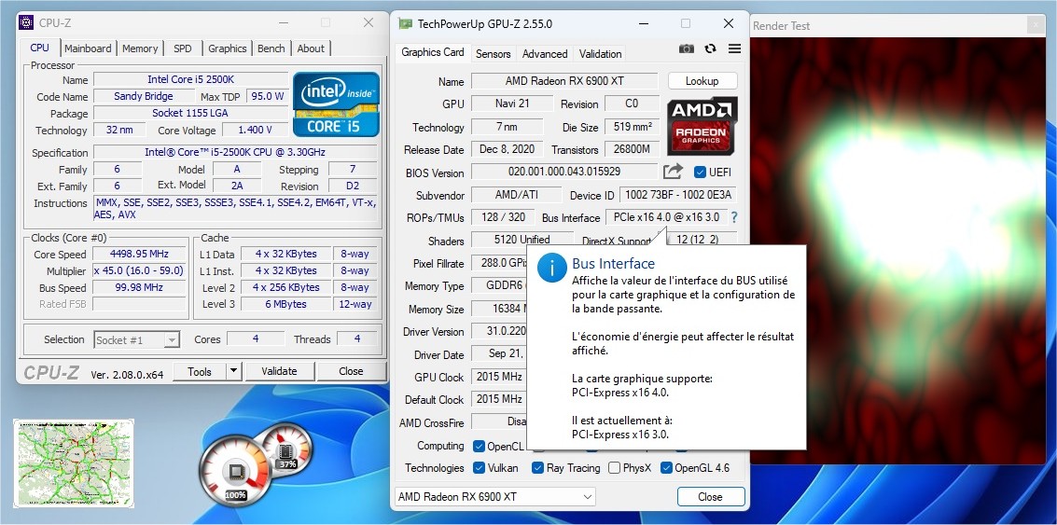Expand the Tools dropdown arrow in CPU-Z

[233, 370]
